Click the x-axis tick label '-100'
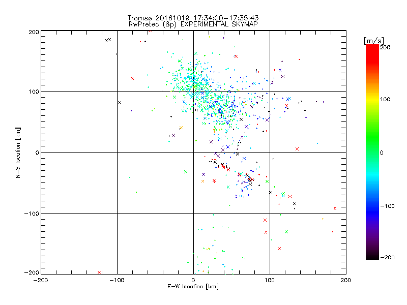Image resolution: width=407 pixels, height=305 pixels. pyautogui.click(x=117, y=280)
